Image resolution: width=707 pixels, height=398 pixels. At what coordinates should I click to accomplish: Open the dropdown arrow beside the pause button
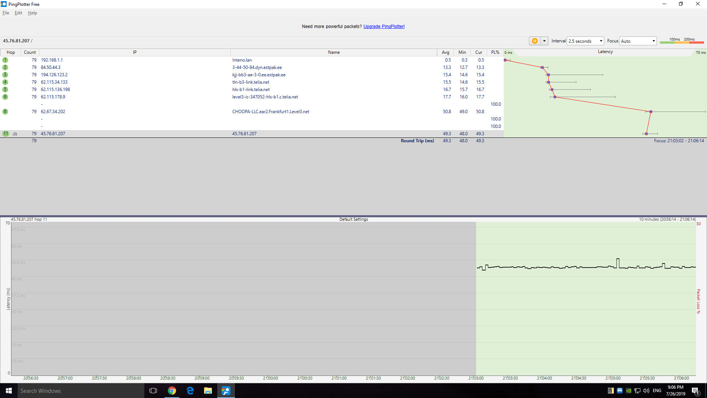coord(544,41)
